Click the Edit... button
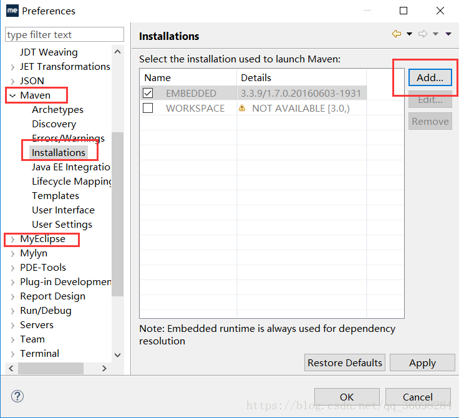 click(430, 100)
